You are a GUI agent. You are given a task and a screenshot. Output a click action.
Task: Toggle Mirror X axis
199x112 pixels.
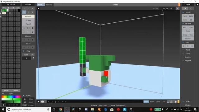tap(24, 40)
